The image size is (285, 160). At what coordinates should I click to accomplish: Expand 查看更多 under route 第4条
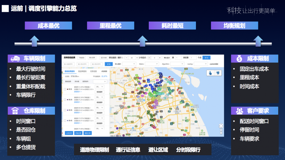click(78, 123)
